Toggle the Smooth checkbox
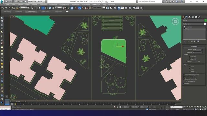 (184, 83)
